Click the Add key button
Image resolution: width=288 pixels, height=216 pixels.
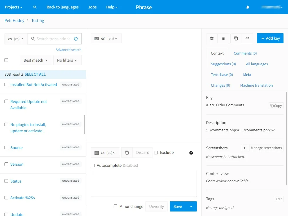coord(270,38)
